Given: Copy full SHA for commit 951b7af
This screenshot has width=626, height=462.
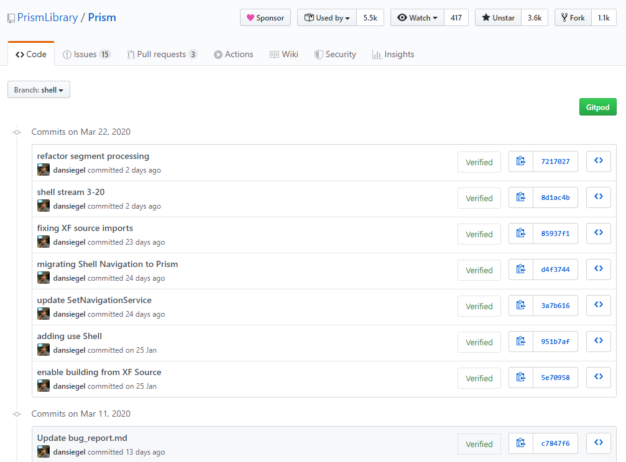Looking at the screenshot, I should pyautogui.click(x=520, y=341).
